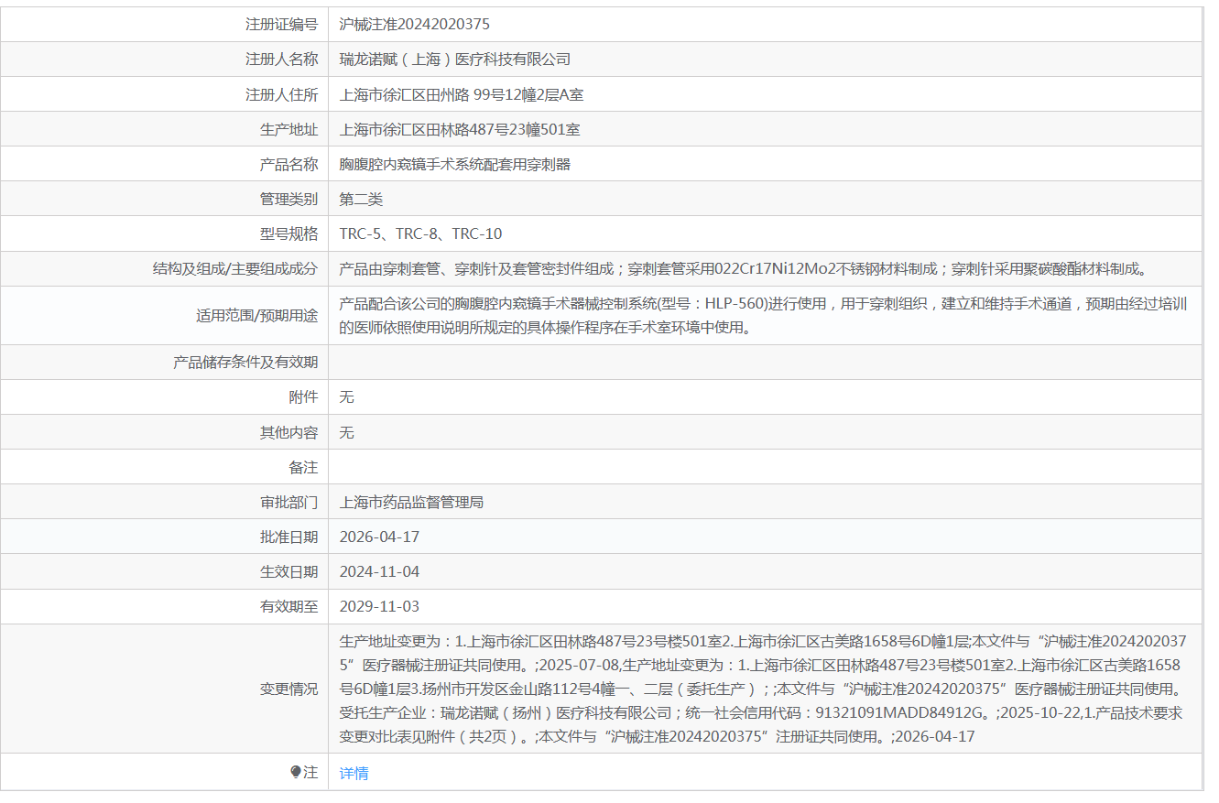Screen dimensions: 1219x803
Task: Select the 批准日期 label
Action: point(289,537)
